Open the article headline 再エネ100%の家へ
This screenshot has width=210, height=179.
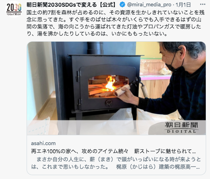click(113, 151)
